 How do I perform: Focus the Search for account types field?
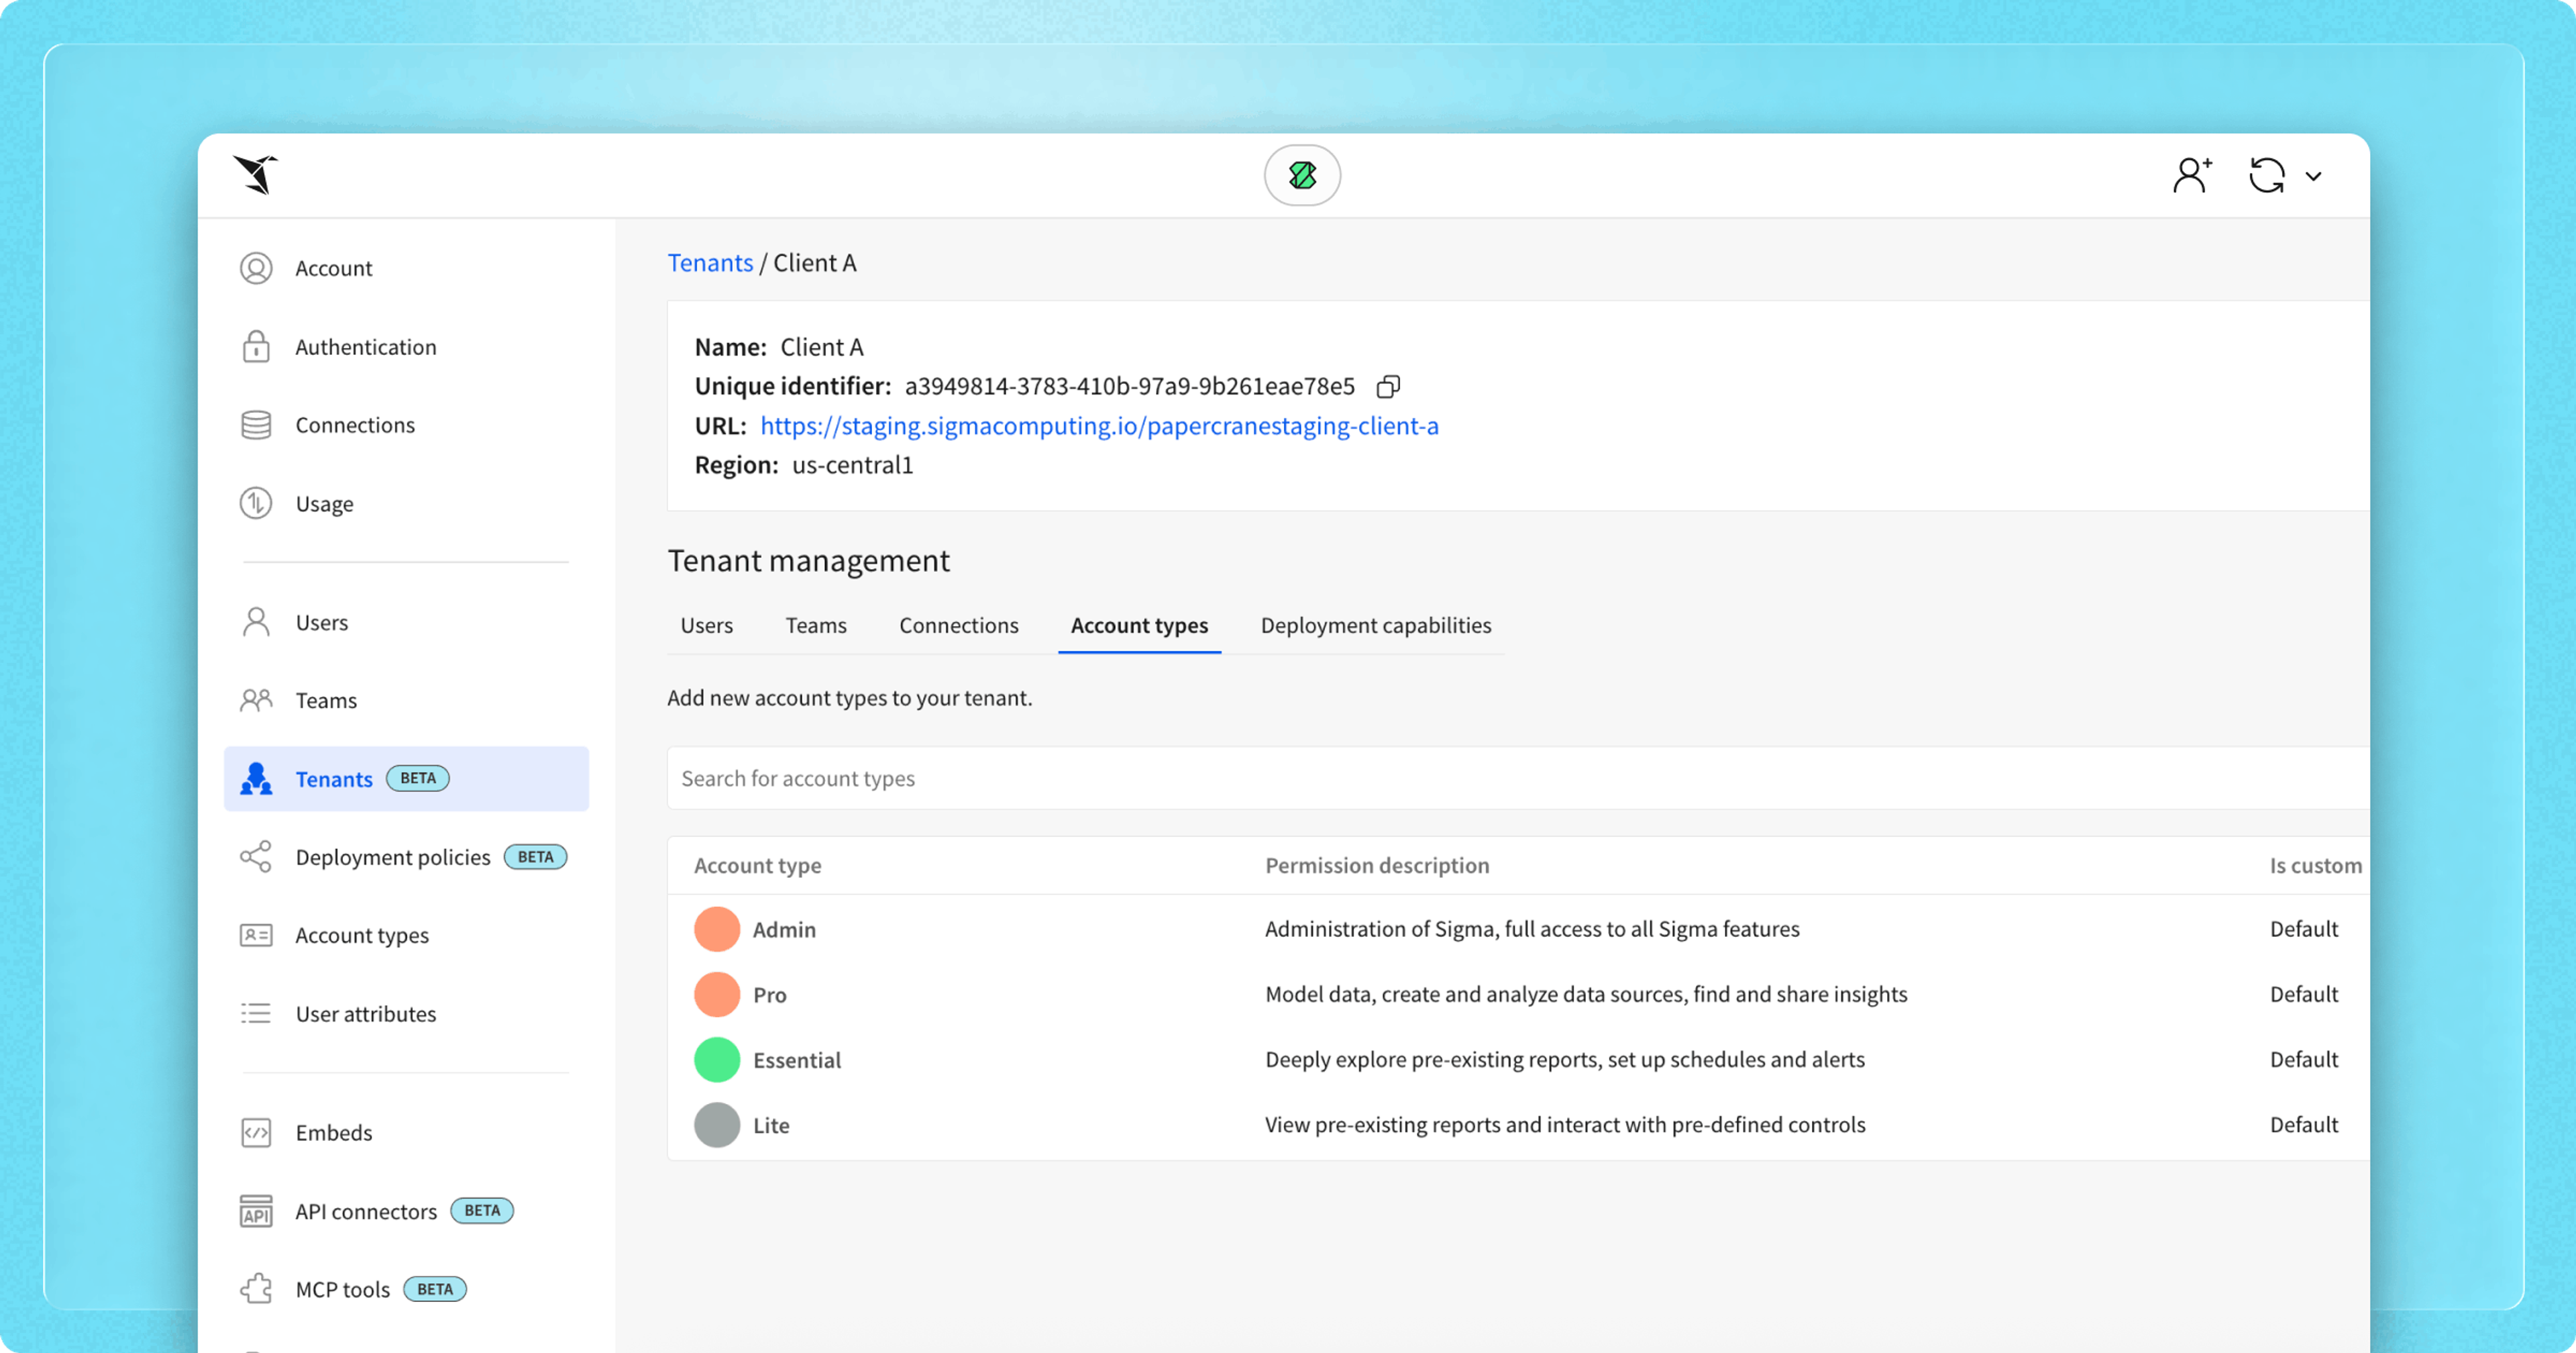point(1518,778)
